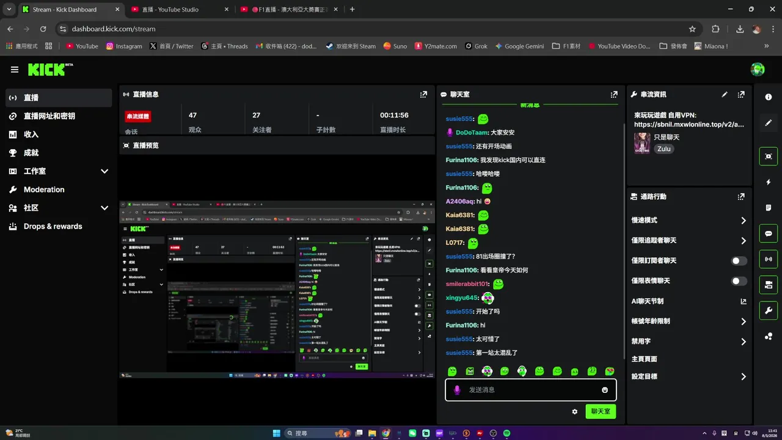Click the stream preview thumbnail

276,289
